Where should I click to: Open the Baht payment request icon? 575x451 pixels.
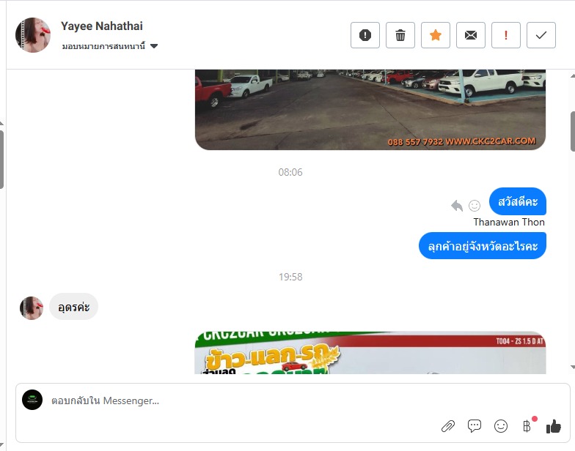[527, 426]
